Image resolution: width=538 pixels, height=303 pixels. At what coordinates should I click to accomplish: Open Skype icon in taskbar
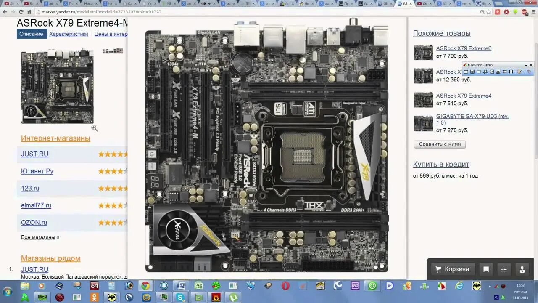[180, 298]
